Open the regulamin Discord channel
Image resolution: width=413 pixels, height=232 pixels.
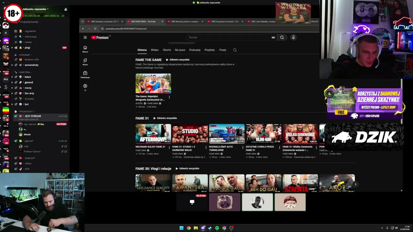pyautogui.click(x=40, y=31)
